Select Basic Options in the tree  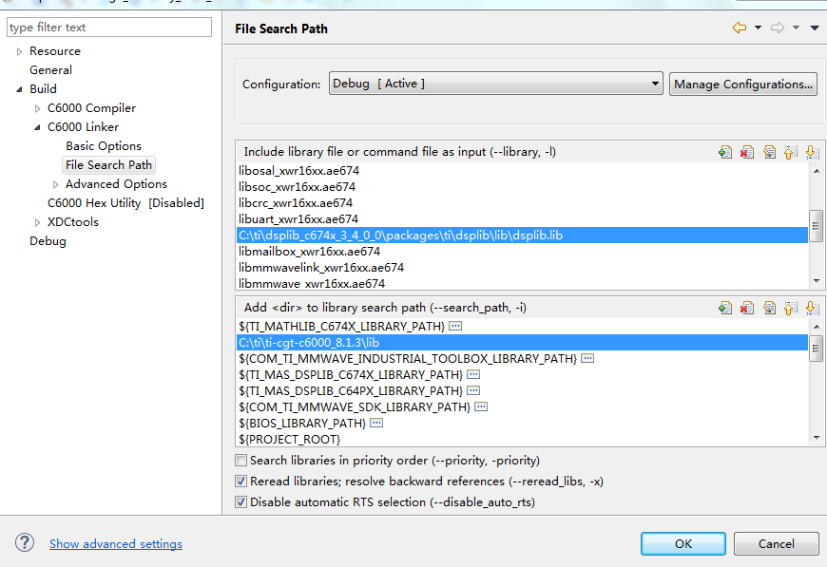point(103,146)
